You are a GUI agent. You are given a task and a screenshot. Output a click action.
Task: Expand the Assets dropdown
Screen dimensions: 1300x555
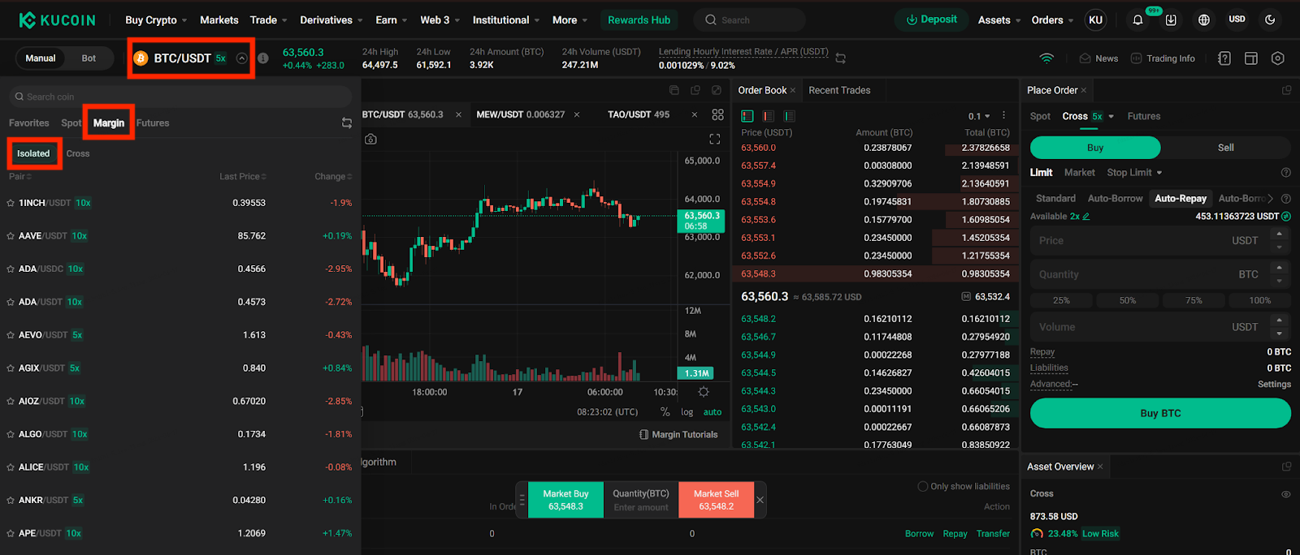tap(999, 20)
